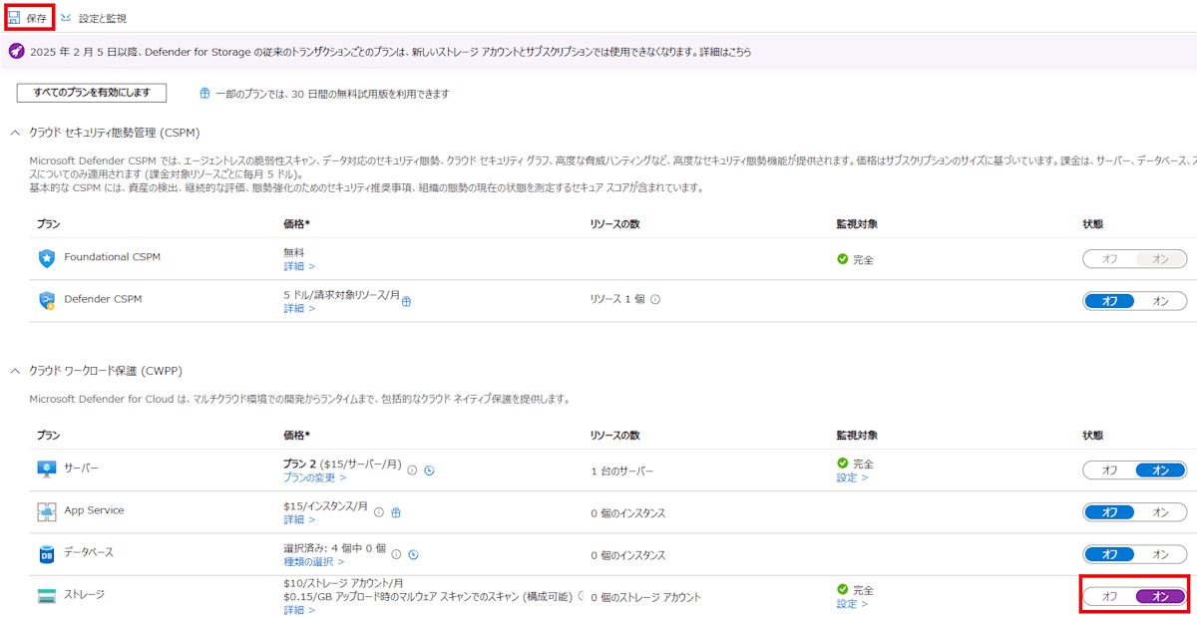This screenshot has height=617, width=1197.
Task: Click the info icon beside サーバー プラン 2 price
Action: tap(412, 470)
